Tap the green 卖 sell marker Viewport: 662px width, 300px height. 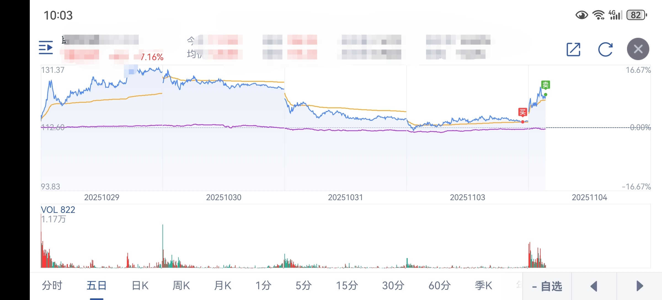pyautogui.click(x=545, y=85)
